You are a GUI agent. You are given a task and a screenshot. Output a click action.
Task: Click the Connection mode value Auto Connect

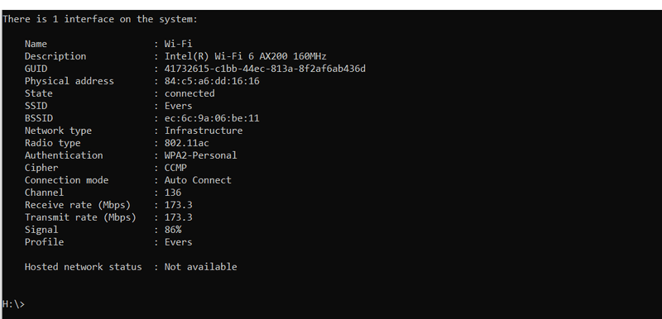click(198, 180)
